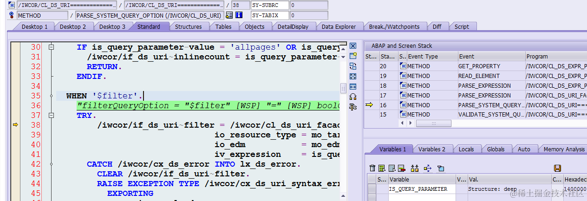Click breakpoint margin arrow at line 38
Image resolution: width=587 pixels, height=201 pixels.
15,125
